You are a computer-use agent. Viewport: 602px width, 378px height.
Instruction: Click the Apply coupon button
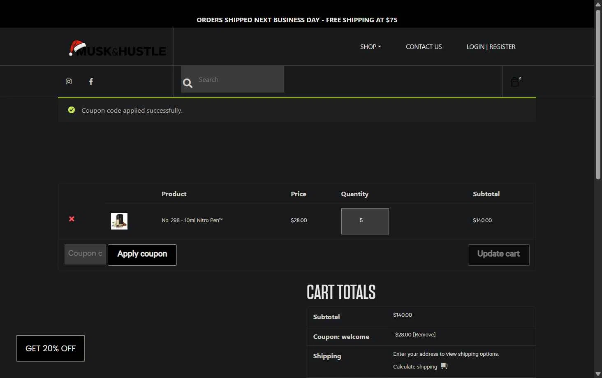coord(142,255)
